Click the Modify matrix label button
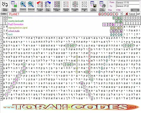The image size is (141, 113). click(x=14, y=10)
